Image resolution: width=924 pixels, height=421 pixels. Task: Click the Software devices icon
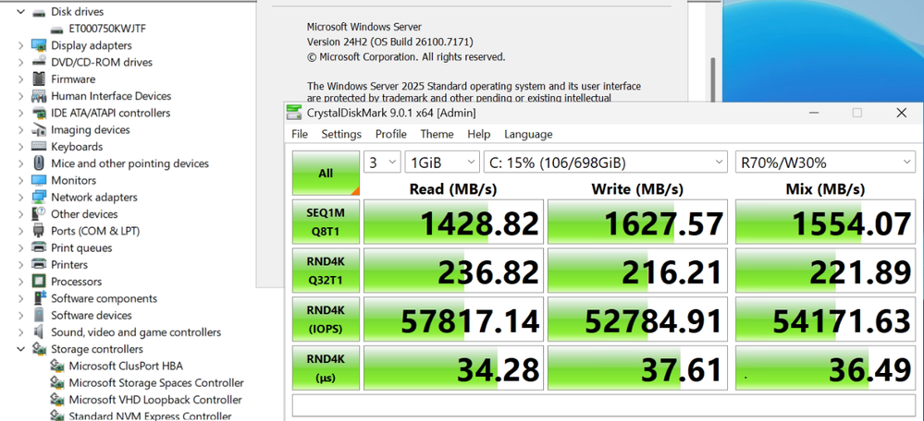39,315
